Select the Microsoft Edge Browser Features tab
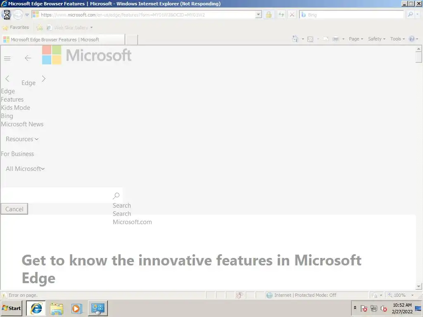Screen dimensions: 423x317 (x=63, y=40)
